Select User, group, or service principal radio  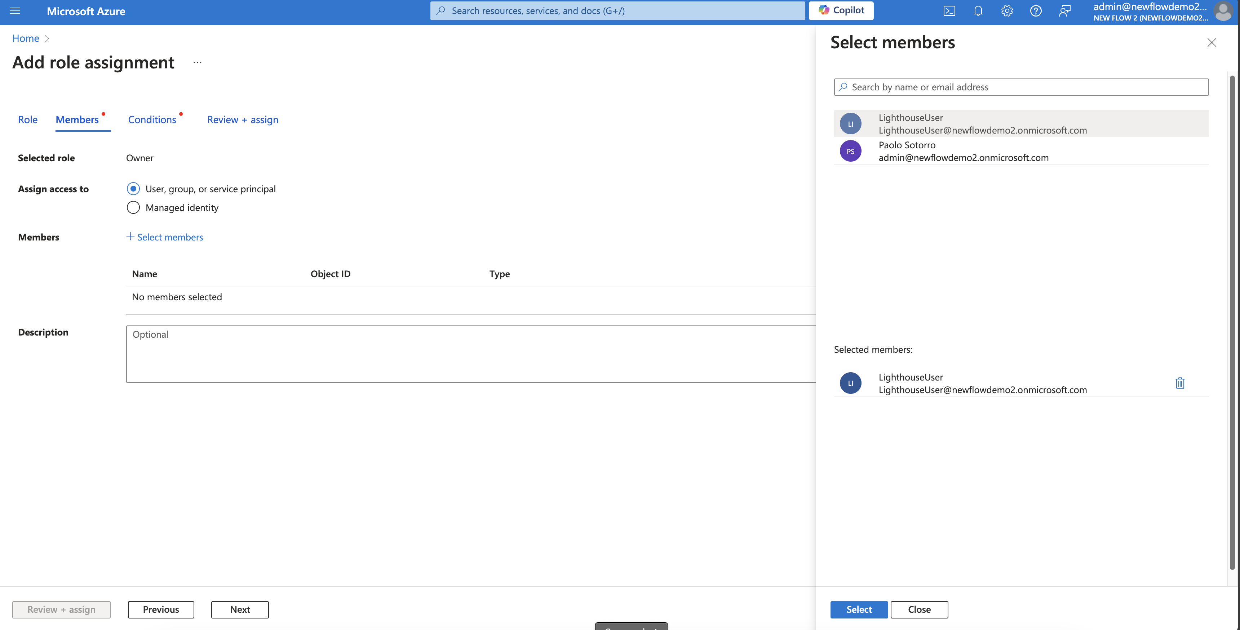pos(133,189)
